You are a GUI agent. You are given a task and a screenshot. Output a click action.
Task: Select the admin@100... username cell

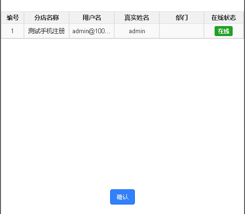click(92, 31)
